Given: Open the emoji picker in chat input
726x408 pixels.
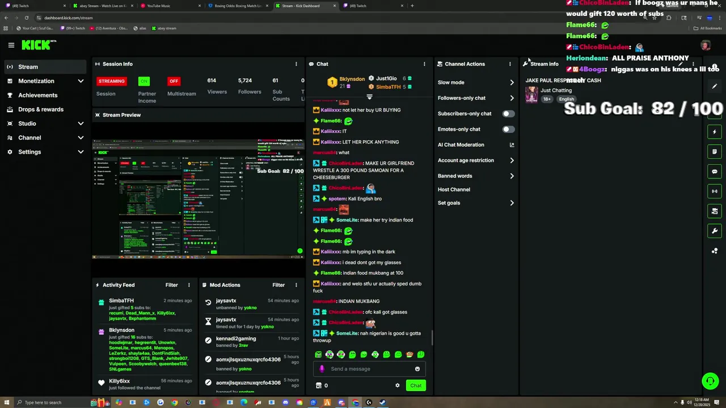Looking at the screenshot, I should pyautogui.click(x=417, y=369).
